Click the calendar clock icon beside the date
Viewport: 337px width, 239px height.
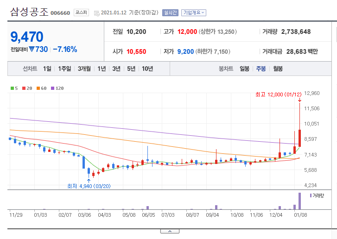pos(97,13)
